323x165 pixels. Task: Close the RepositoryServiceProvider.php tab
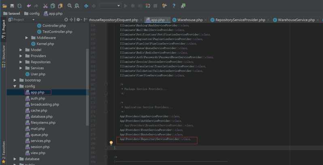268,20
